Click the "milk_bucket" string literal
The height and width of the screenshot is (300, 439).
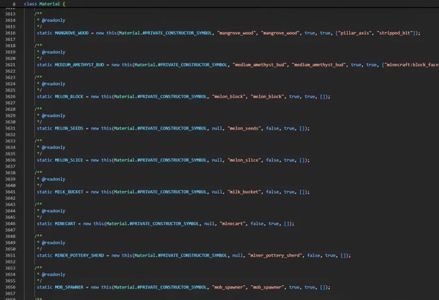[x=245, y=192]
